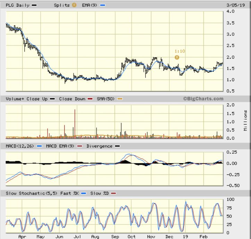Click the red Slow %D legend swatch
Image resolution: width=251 pixels, height=239 pixels.
[x=114, y=193]
